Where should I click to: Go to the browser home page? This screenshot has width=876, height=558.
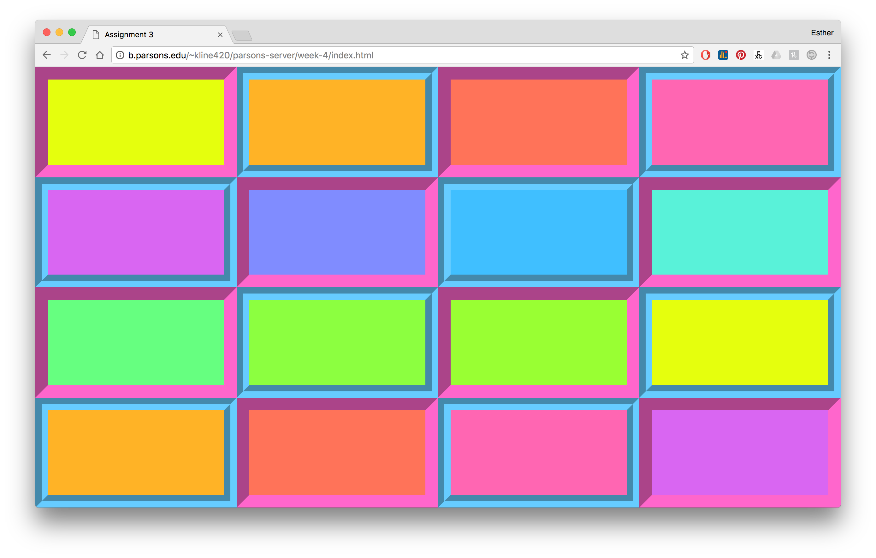(100, 55)
